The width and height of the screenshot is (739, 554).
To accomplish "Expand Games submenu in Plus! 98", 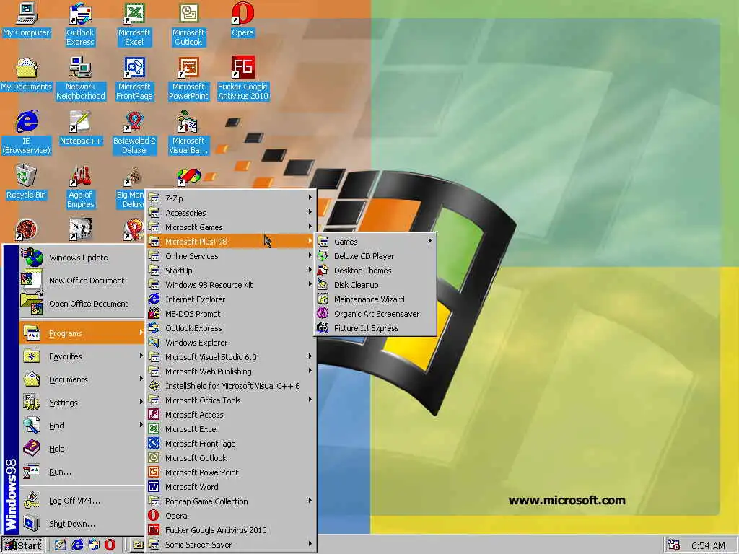I will 375,241.
